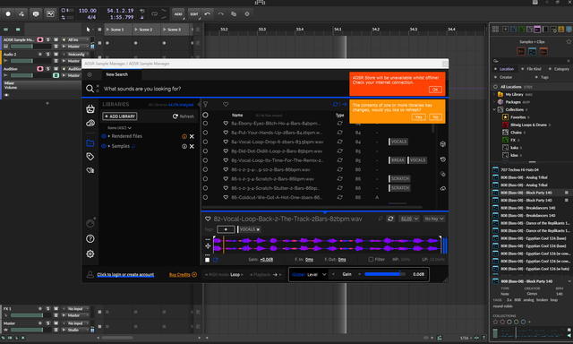Click the stop square under the waveform
573x344 pixels.
207,260
